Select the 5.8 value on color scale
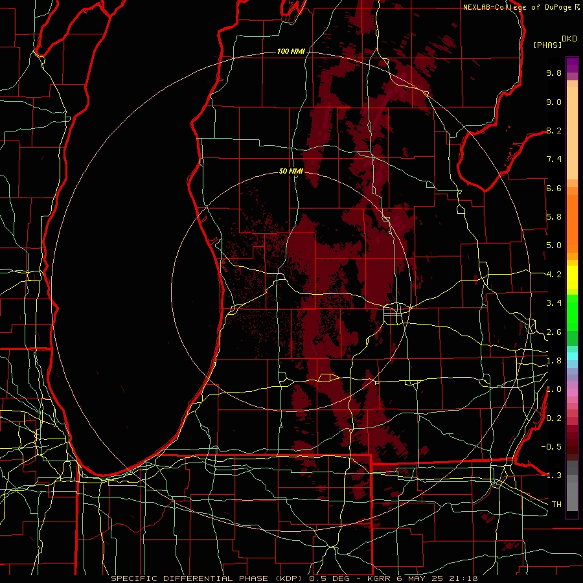The image size is (583, 583). 554,217
